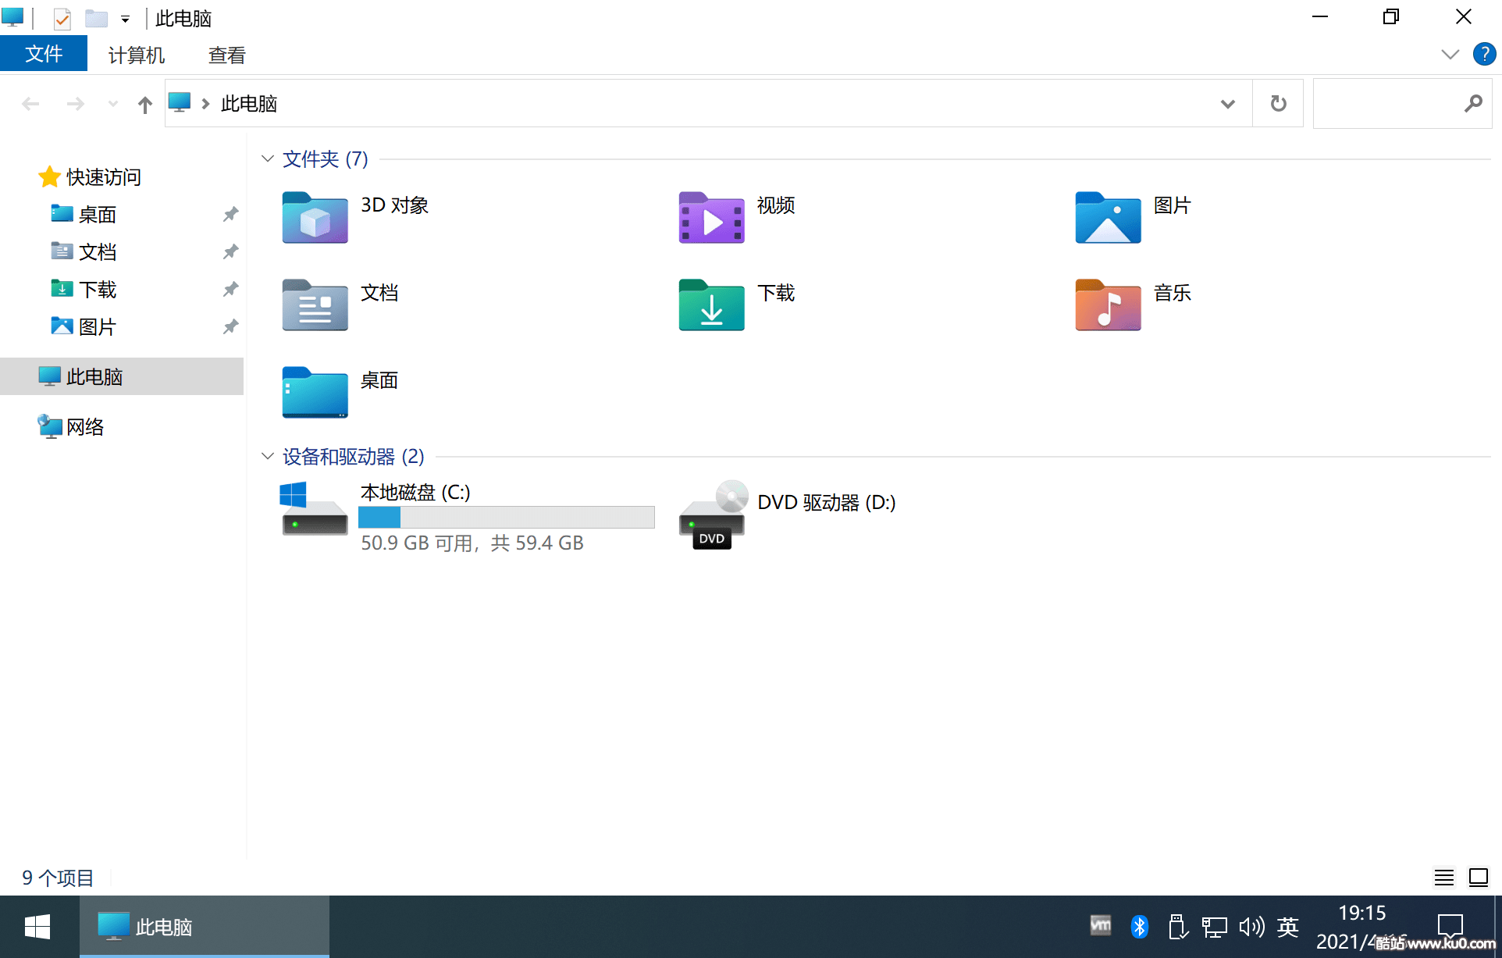Screen dimensions: 1502x958
Task: Click the 9 个项目 status text
Action: pyautogui.click(x=58, y=878)
